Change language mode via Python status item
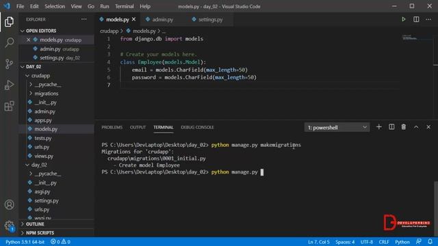This screenshot has height=246, width=438. click(x=402, y=242)
